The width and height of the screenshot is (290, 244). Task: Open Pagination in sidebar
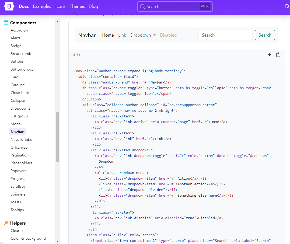click(20, 155)
